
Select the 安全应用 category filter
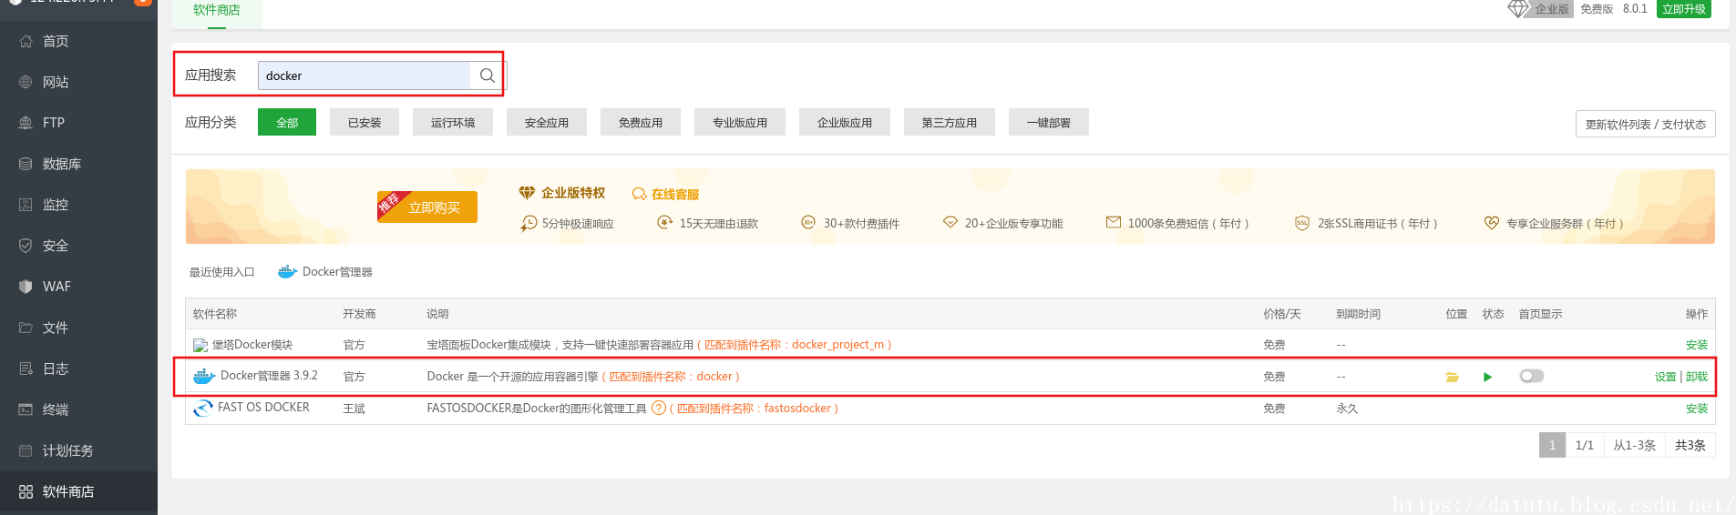click(547, 122)
